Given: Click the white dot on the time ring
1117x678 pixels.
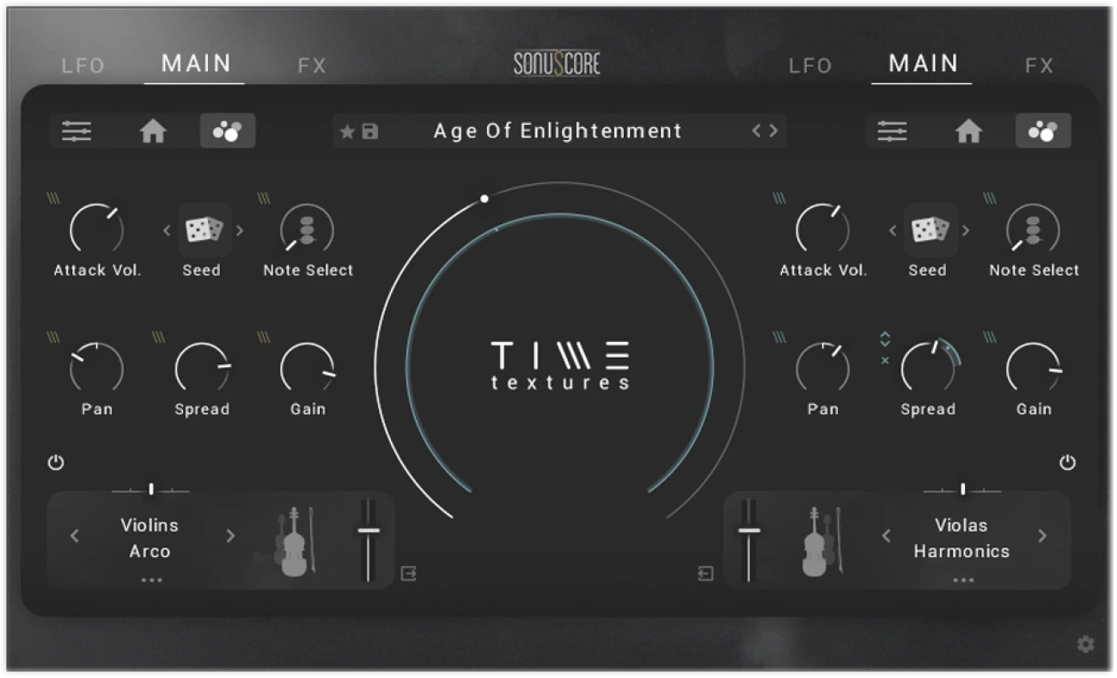Looking at the screenshot, I should pos(484,199).
